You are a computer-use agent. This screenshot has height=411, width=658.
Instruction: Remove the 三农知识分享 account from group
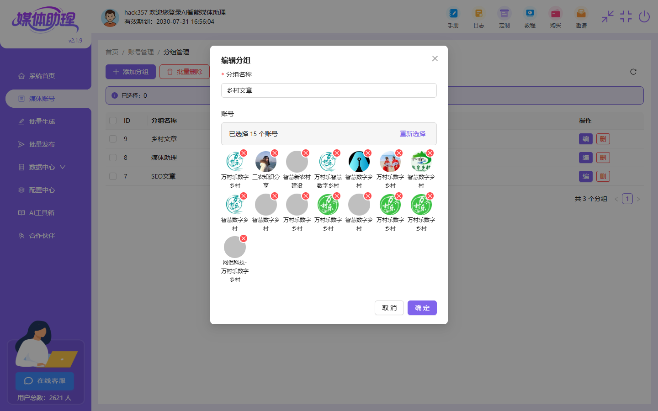pyautogui.click(x=275, y=153)
